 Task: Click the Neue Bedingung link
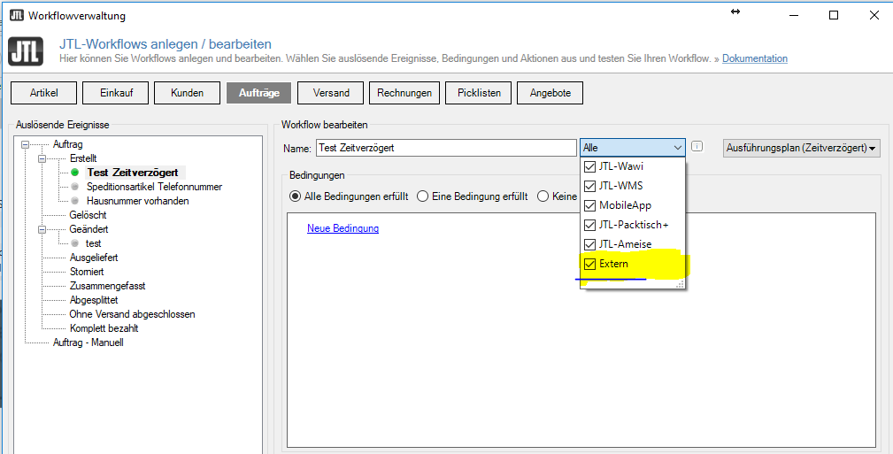point(343,228)
